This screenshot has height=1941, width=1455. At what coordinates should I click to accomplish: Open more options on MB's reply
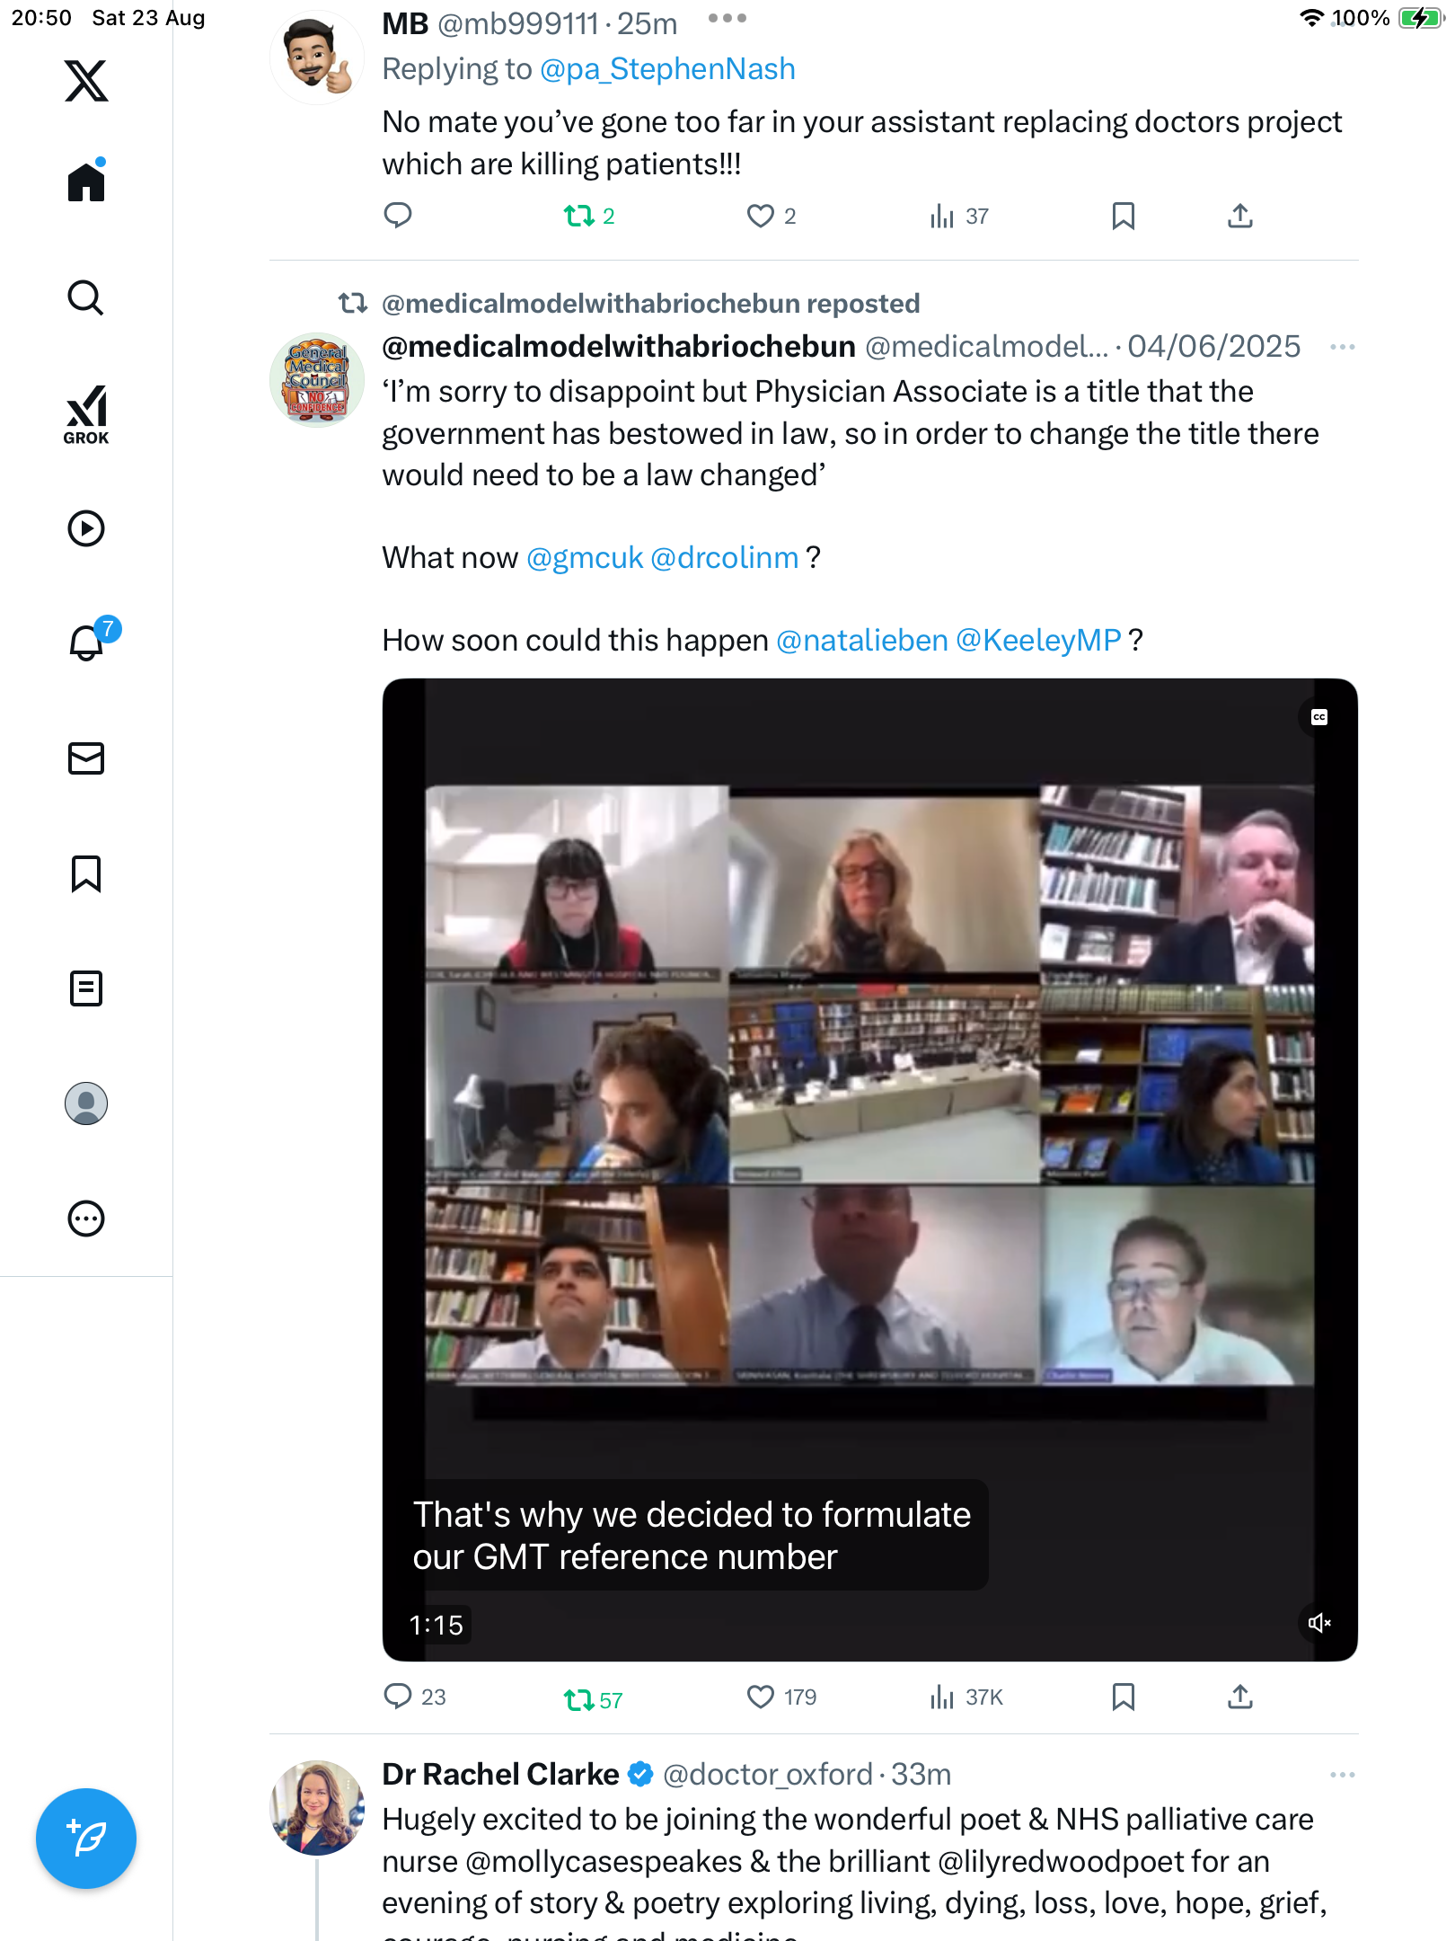coord(727,18)
